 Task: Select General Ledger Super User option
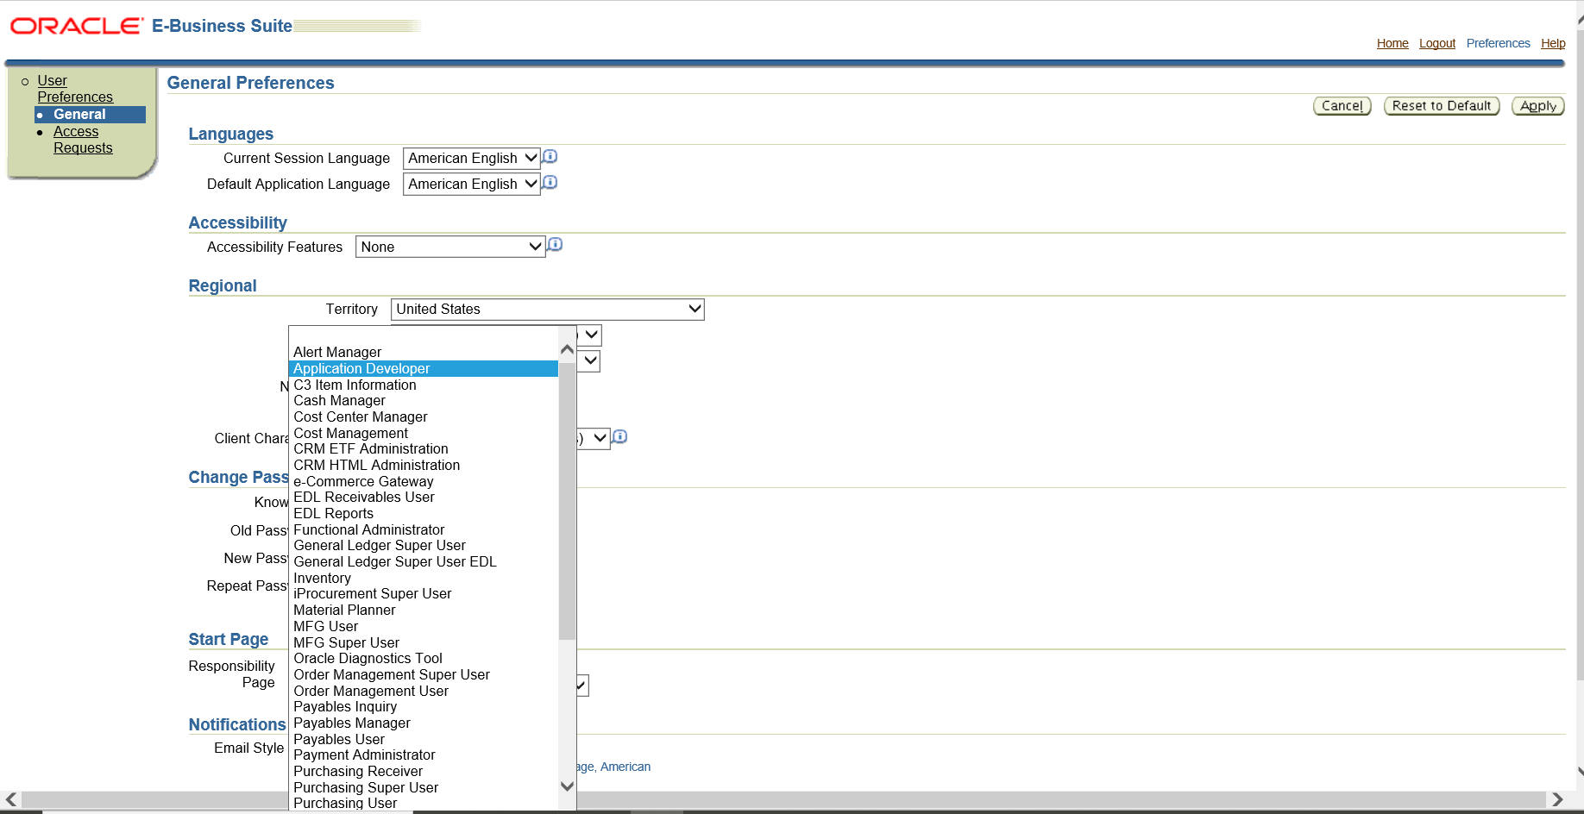pos(424,546)
